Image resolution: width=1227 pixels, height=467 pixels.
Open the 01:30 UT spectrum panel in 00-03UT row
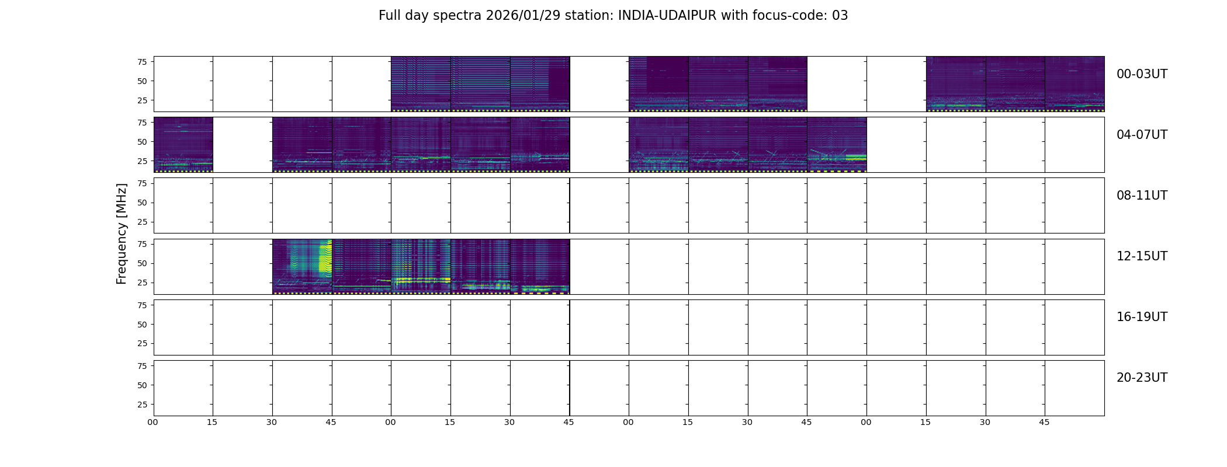click(540, 84)
